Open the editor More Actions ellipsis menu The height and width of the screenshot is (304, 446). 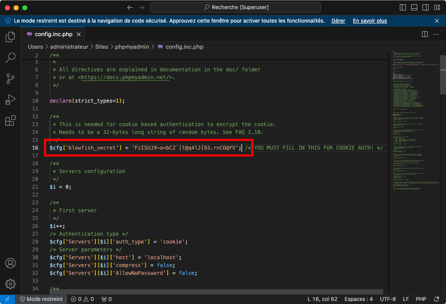click(x=436, y=34)
